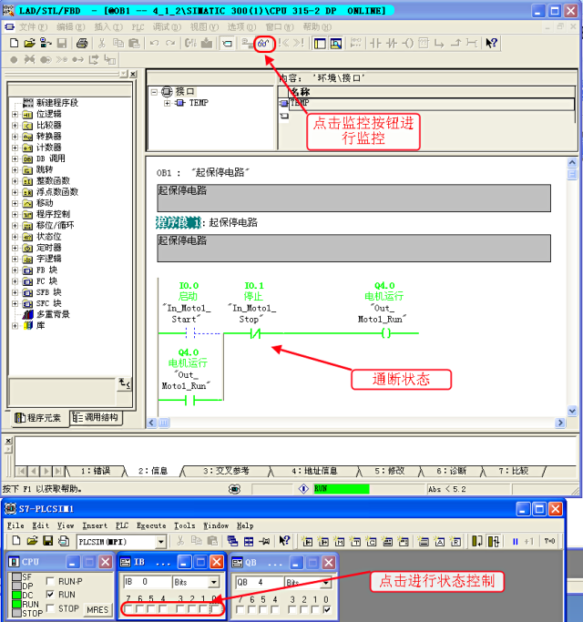Click the QB address input field

click(x=260, y=582)
